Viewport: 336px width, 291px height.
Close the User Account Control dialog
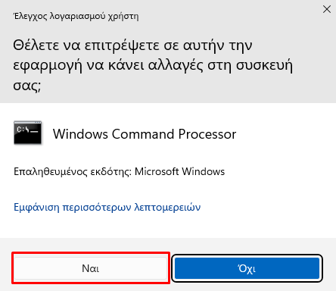pyautogui.click(x=327, y=9)
